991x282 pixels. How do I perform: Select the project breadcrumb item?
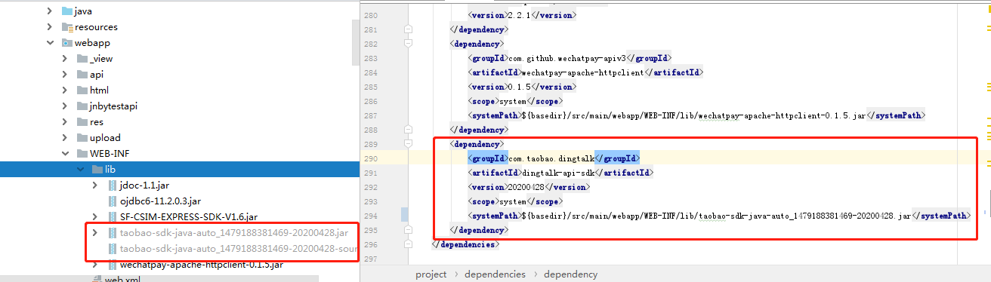pyautogui.click(x=431, y=274)
